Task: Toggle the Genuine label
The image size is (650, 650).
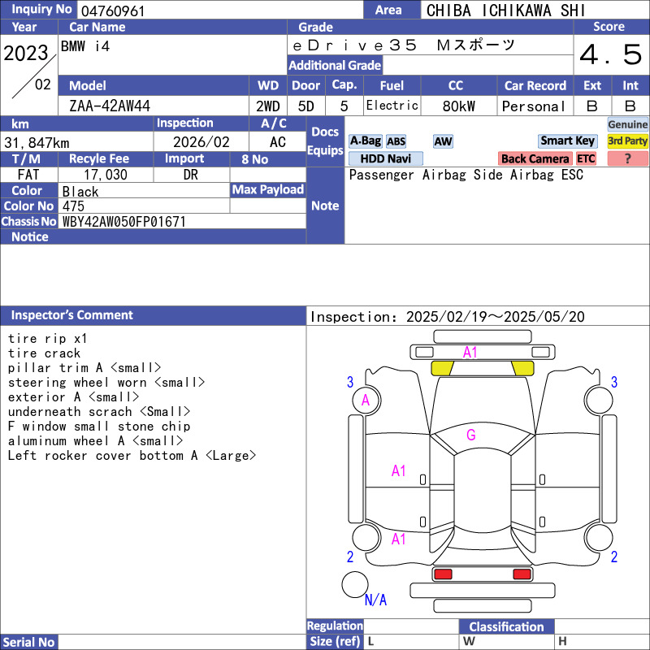Action: click(627, 124)
